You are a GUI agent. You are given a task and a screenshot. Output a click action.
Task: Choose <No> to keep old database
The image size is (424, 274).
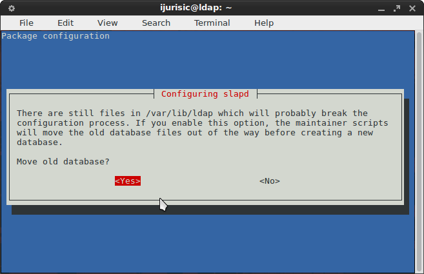click(270, 181)
